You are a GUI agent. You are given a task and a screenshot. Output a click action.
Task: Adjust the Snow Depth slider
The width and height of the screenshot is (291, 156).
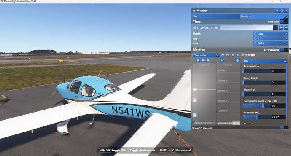257,83
